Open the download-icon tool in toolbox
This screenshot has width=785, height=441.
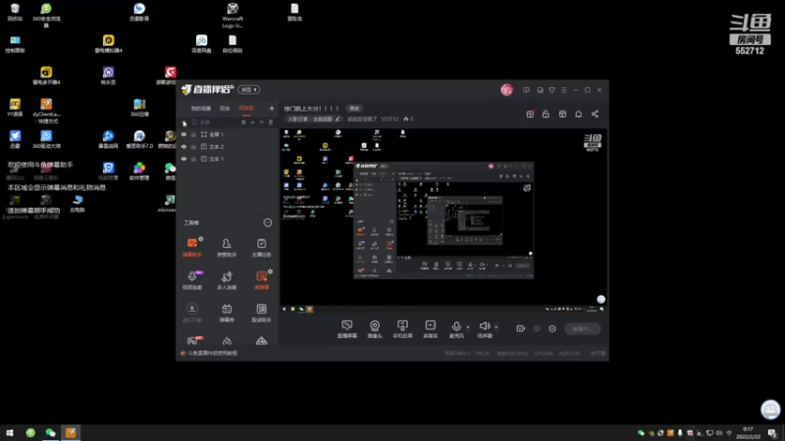tap(191, 313)
